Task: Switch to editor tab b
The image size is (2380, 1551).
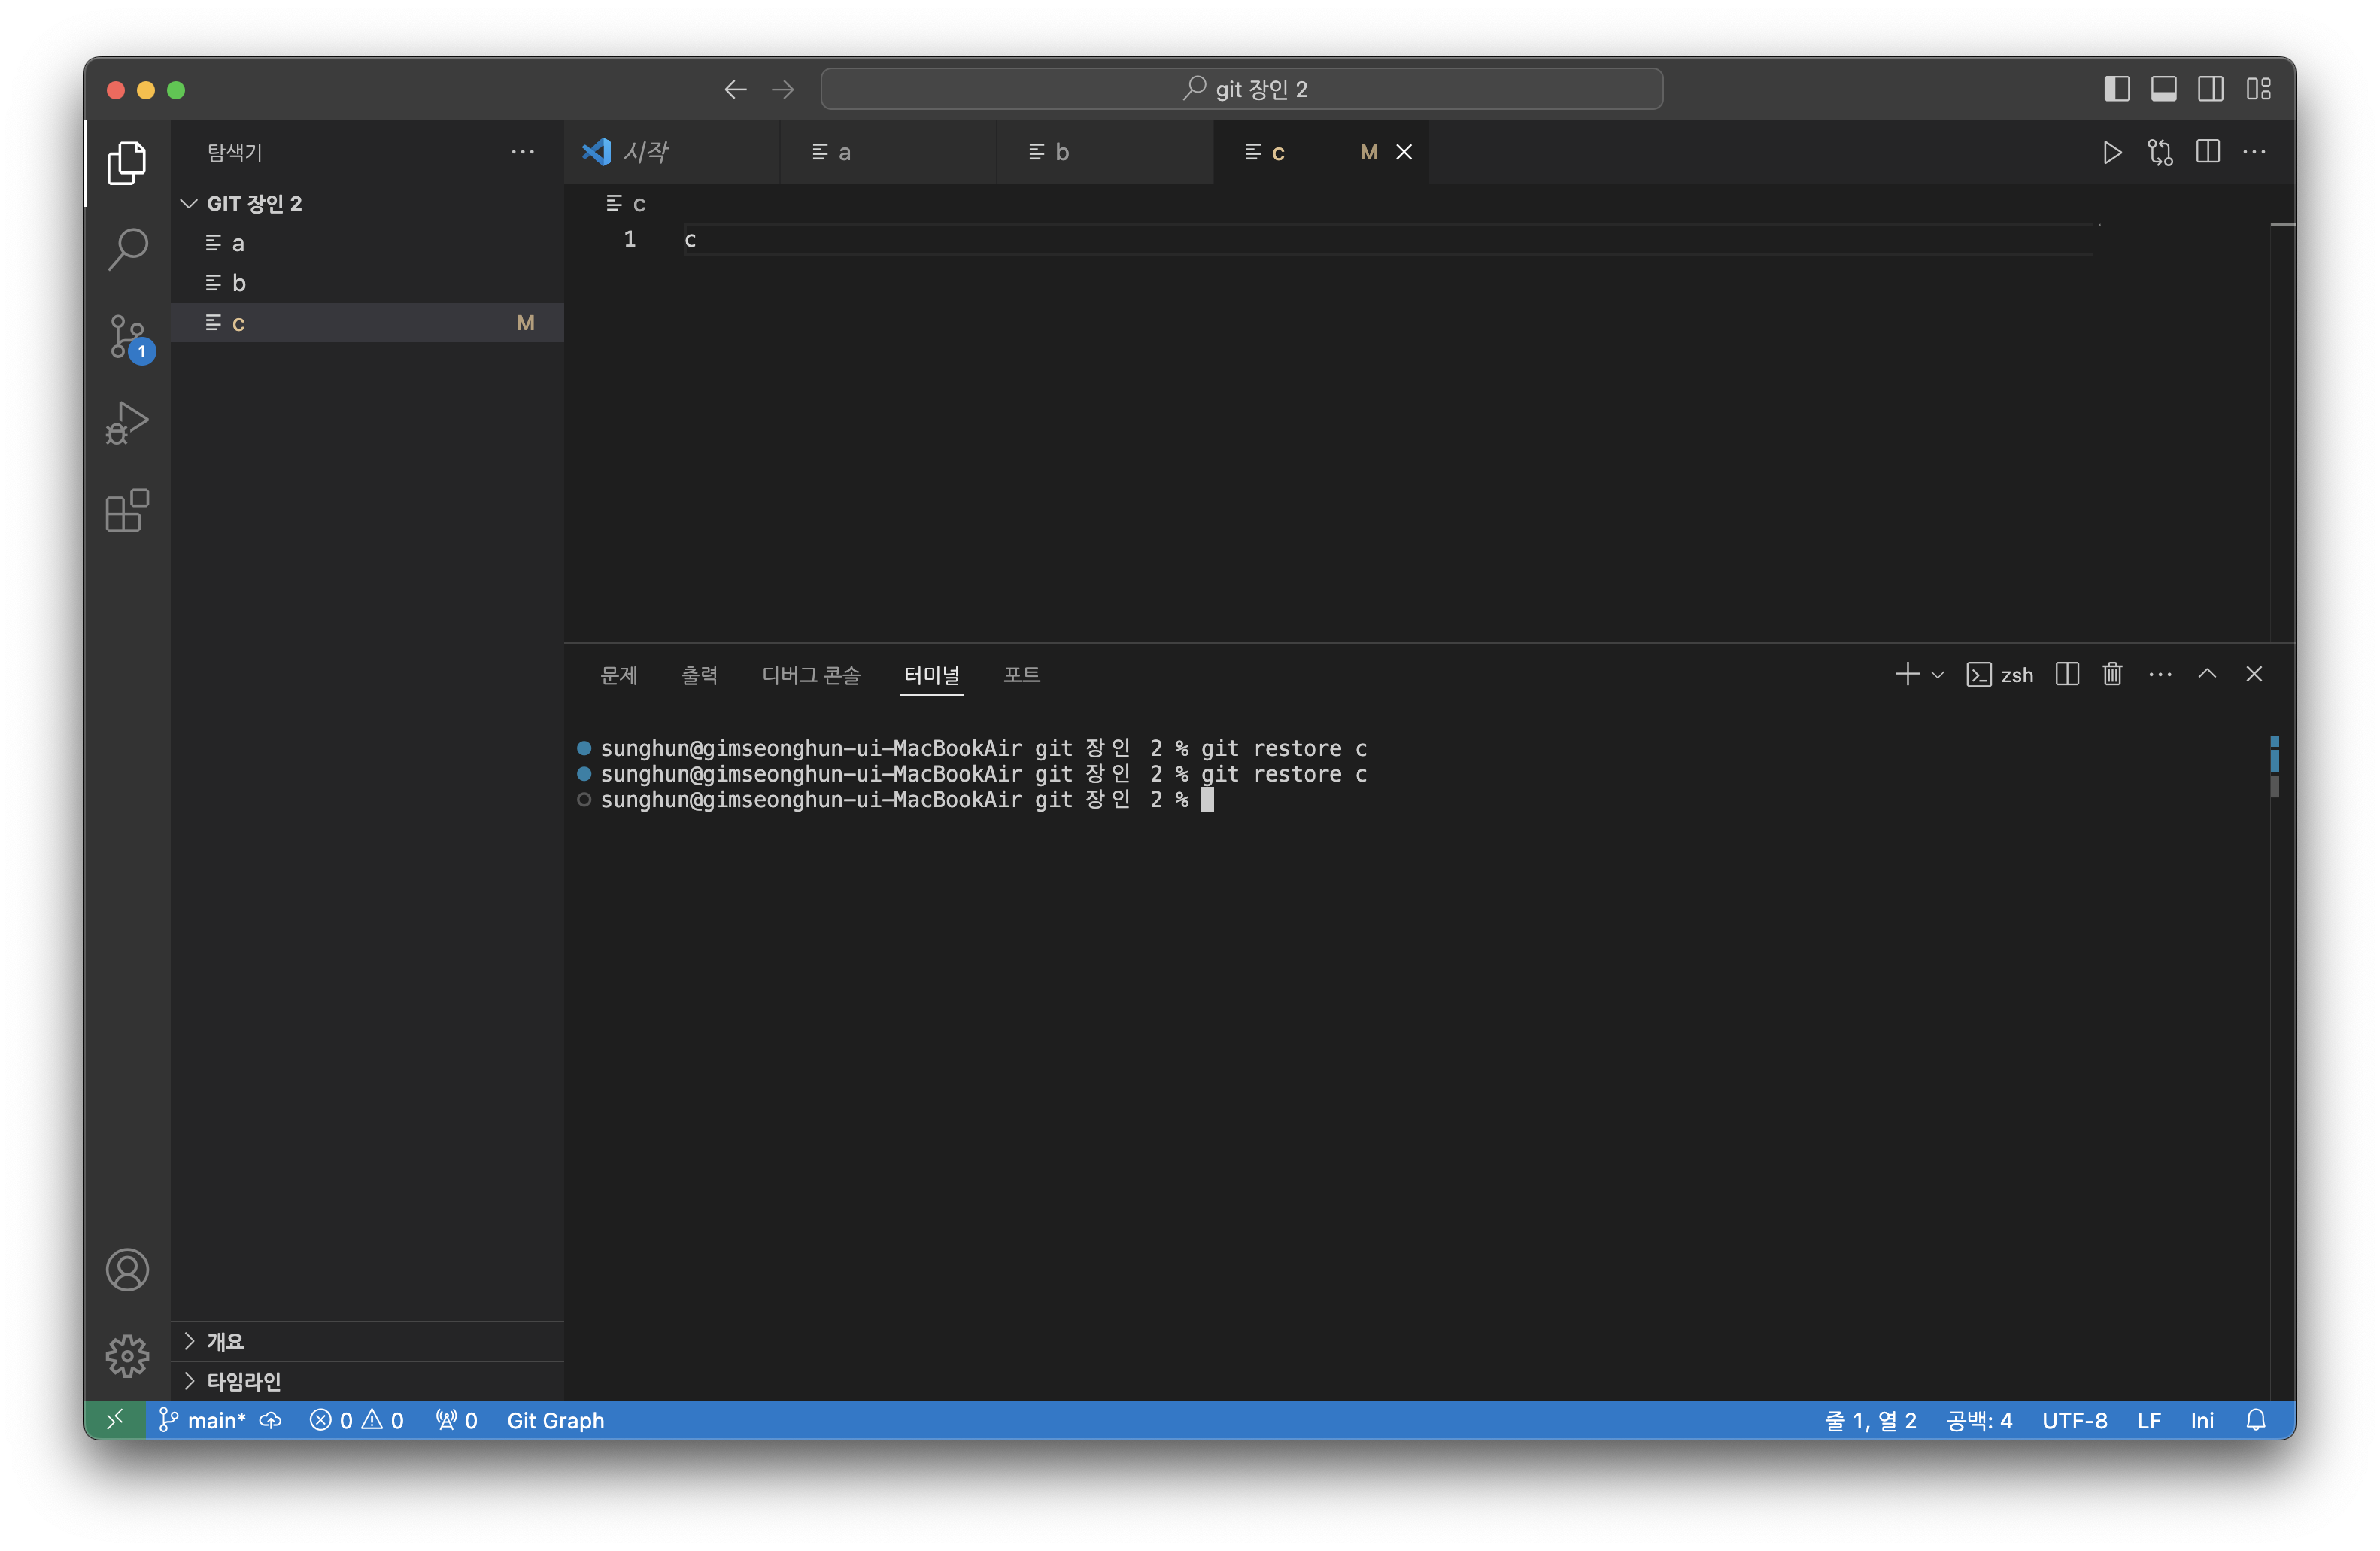Action: tap(1061, 152)
